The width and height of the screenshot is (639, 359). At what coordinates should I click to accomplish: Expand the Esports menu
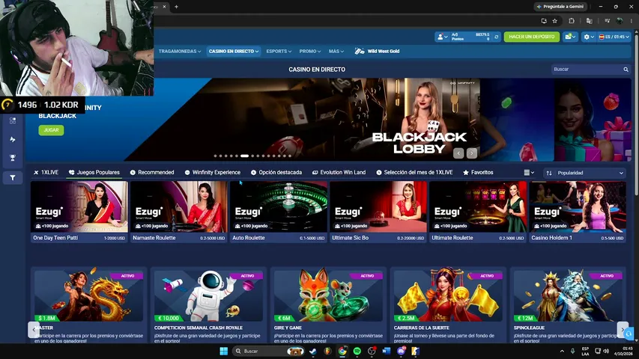(279, 52)
